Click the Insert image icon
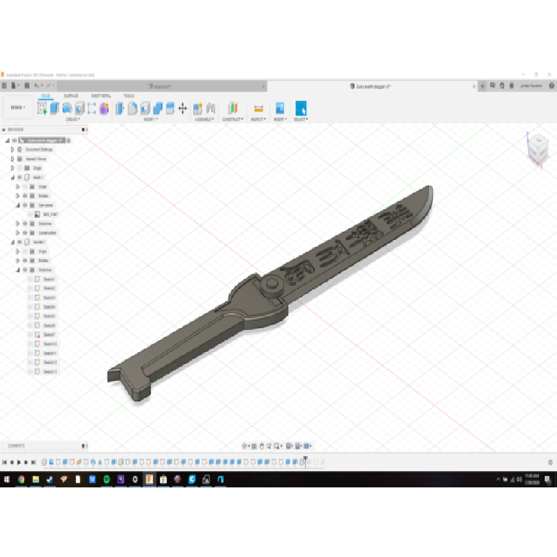The width and height of the screenshot is (557, 557). coord(279,108)
